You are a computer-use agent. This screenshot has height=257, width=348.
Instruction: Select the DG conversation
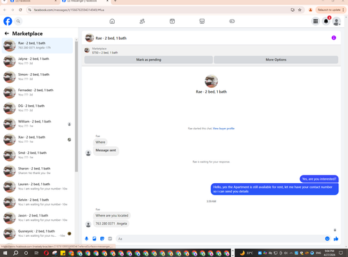(x=38, y=108)
